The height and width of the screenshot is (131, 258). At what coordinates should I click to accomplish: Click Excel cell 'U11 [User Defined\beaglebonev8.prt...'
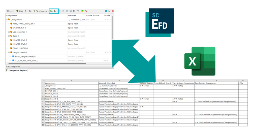[x=216, y=115]
